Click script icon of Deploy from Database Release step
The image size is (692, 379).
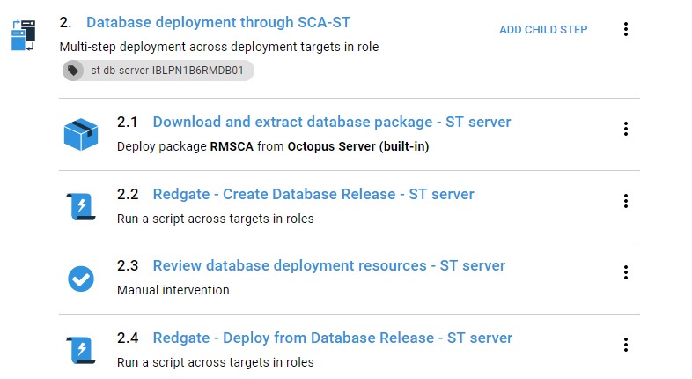[x=81, y=350]
